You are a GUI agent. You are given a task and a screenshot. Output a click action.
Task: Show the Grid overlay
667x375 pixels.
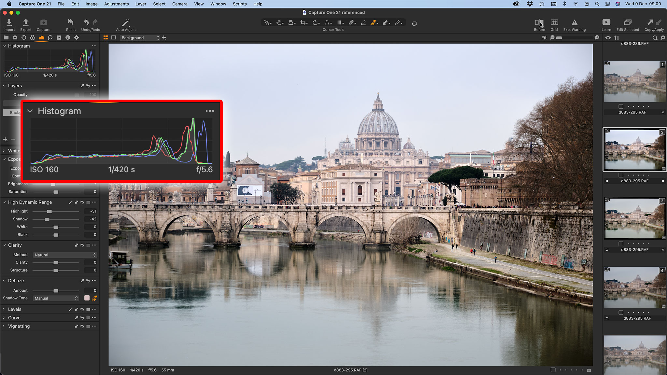click(x=554, y=22)
